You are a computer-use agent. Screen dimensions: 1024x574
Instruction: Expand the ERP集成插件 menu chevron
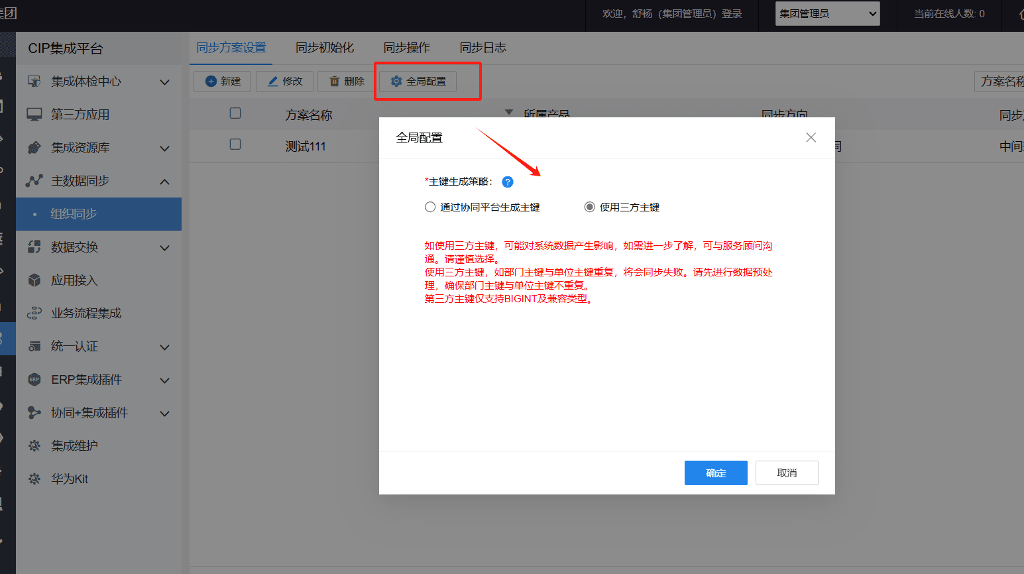(165, 380)
